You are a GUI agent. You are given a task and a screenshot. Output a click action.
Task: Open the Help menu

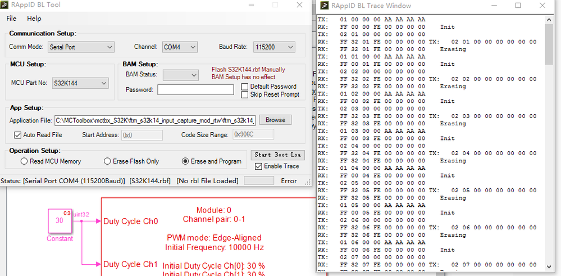click(x=34, y=18)
